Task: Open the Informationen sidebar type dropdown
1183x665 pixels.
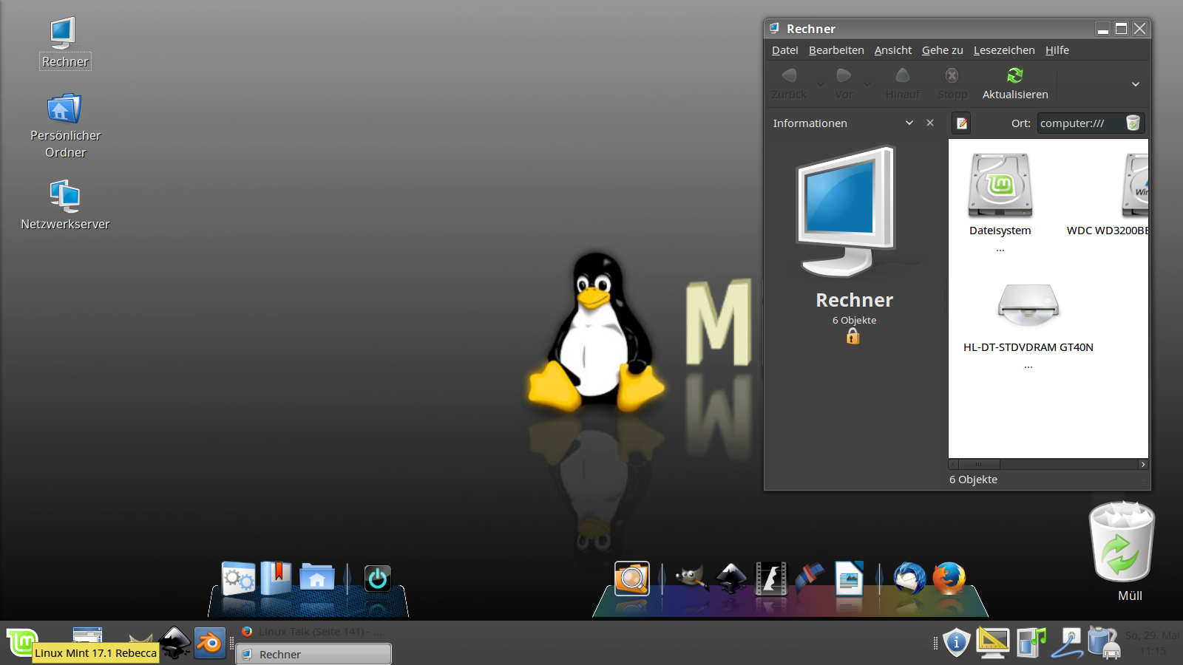Action: coord(909,123)
